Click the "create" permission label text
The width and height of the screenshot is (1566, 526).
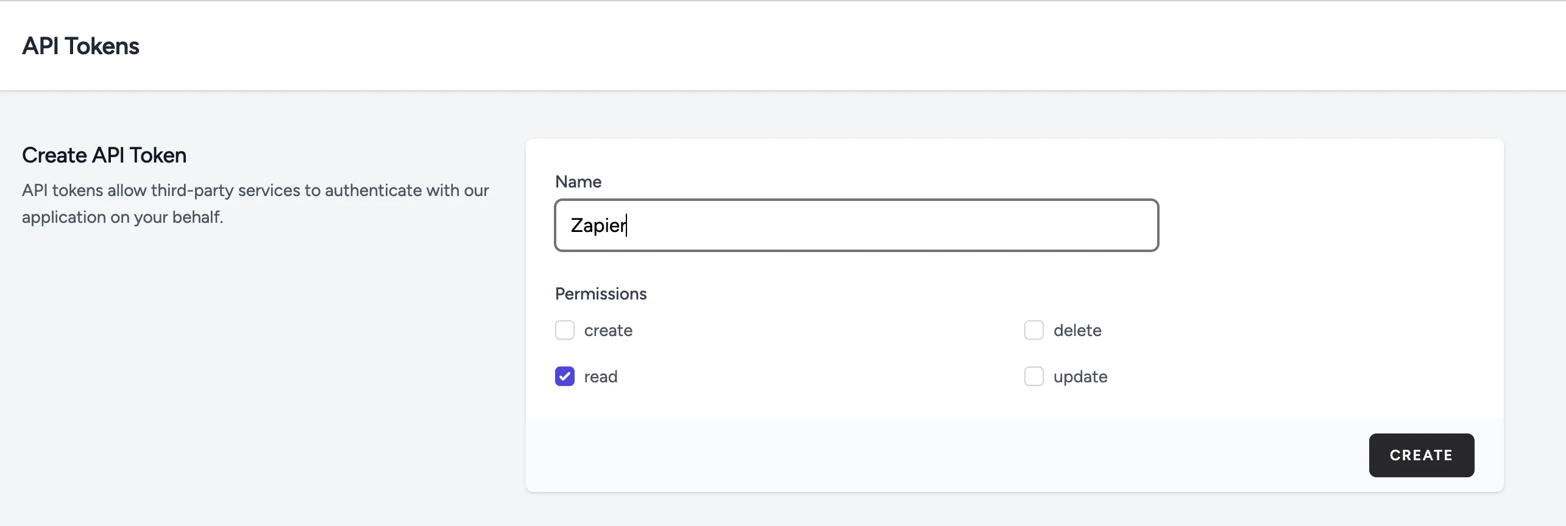(608, 330)
